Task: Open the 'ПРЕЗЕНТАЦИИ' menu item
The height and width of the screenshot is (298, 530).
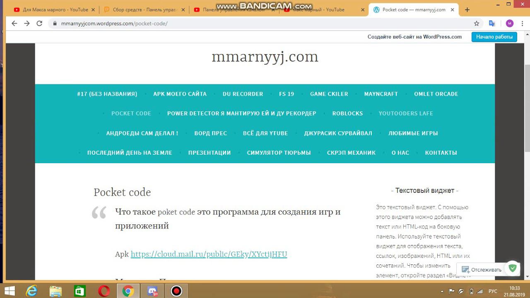Action: [x=210, y=153]
